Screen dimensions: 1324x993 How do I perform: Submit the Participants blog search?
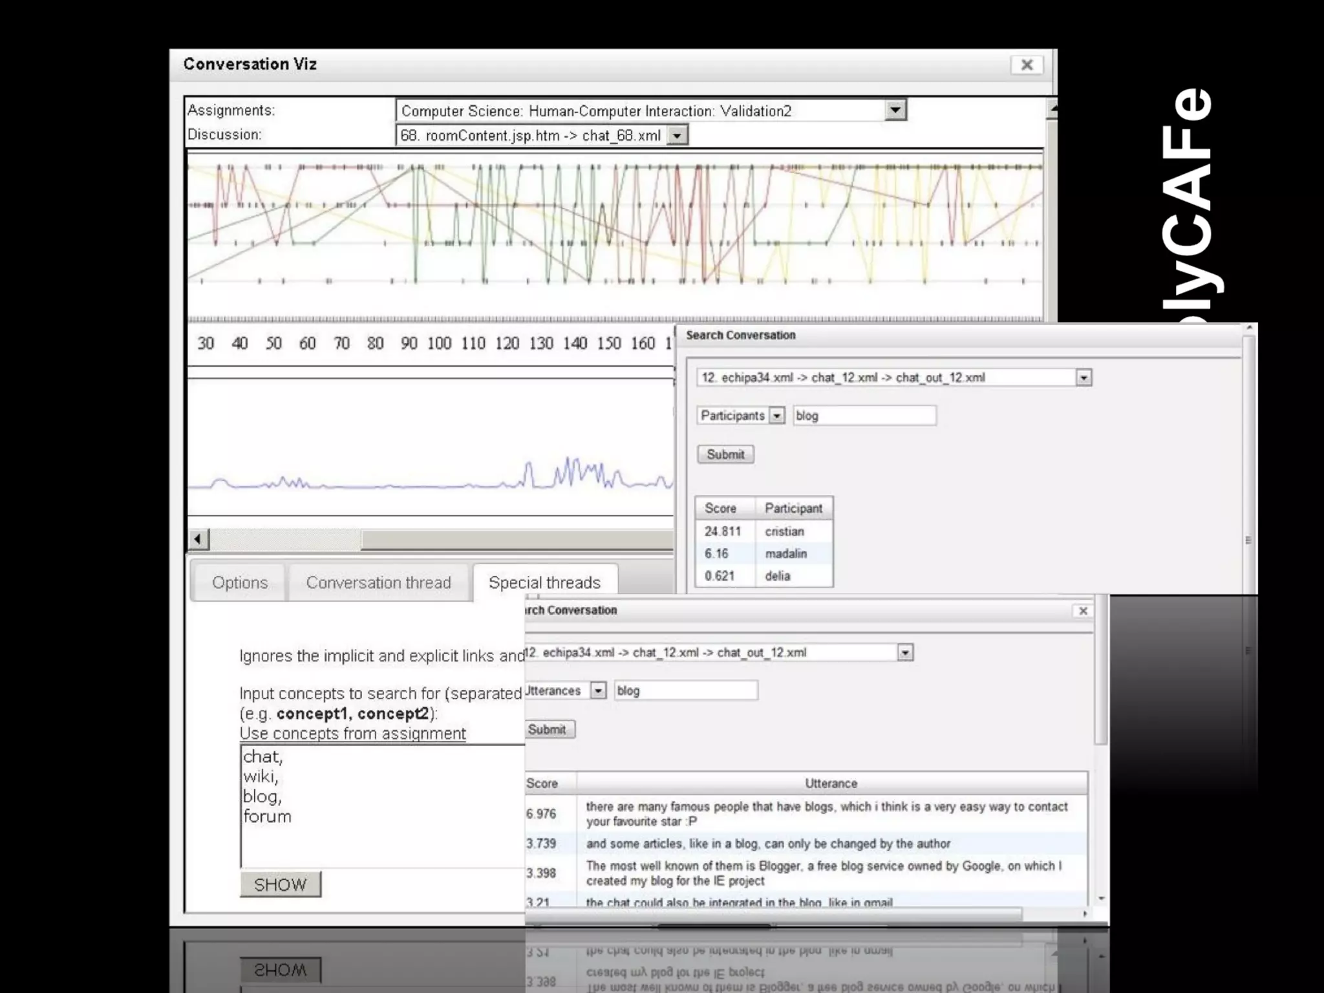click(x=725, y=454)
